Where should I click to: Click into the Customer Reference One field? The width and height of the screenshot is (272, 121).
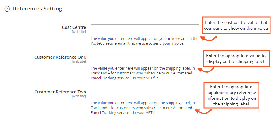coord(145,59)
